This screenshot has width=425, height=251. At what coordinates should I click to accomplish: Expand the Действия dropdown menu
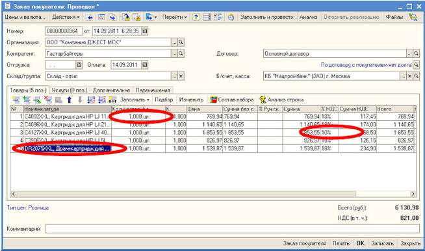click(66, 17)
